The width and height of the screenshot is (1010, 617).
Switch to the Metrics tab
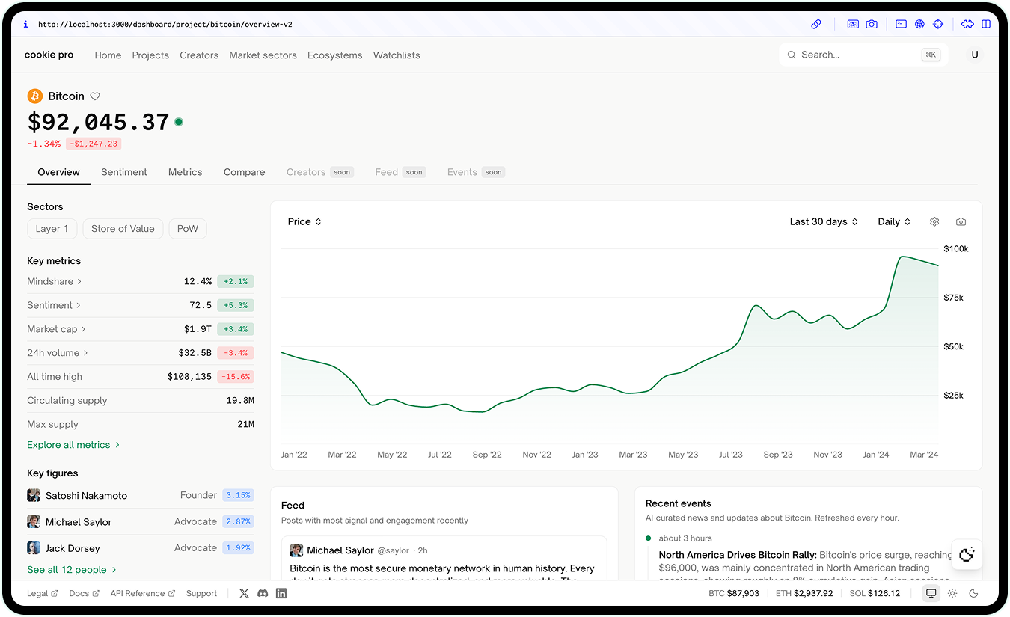click(186, 172)
